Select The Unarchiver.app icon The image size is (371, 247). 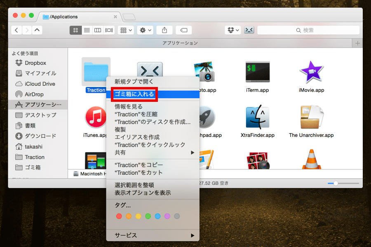(311, 118)
